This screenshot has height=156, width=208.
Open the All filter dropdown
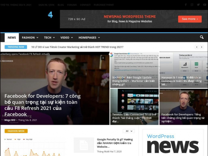click(x=129, y=131)
